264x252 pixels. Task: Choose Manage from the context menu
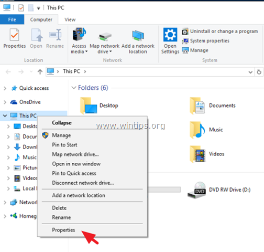pyautogui.click(x=61, y=135)
